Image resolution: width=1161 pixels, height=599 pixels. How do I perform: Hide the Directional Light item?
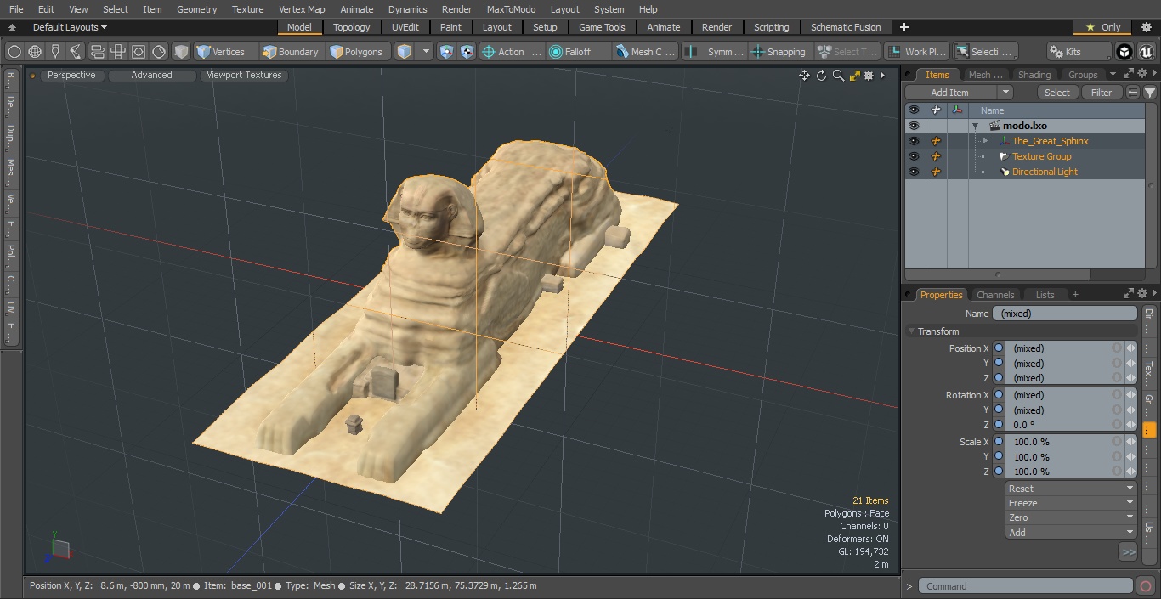tap(914, 172)
